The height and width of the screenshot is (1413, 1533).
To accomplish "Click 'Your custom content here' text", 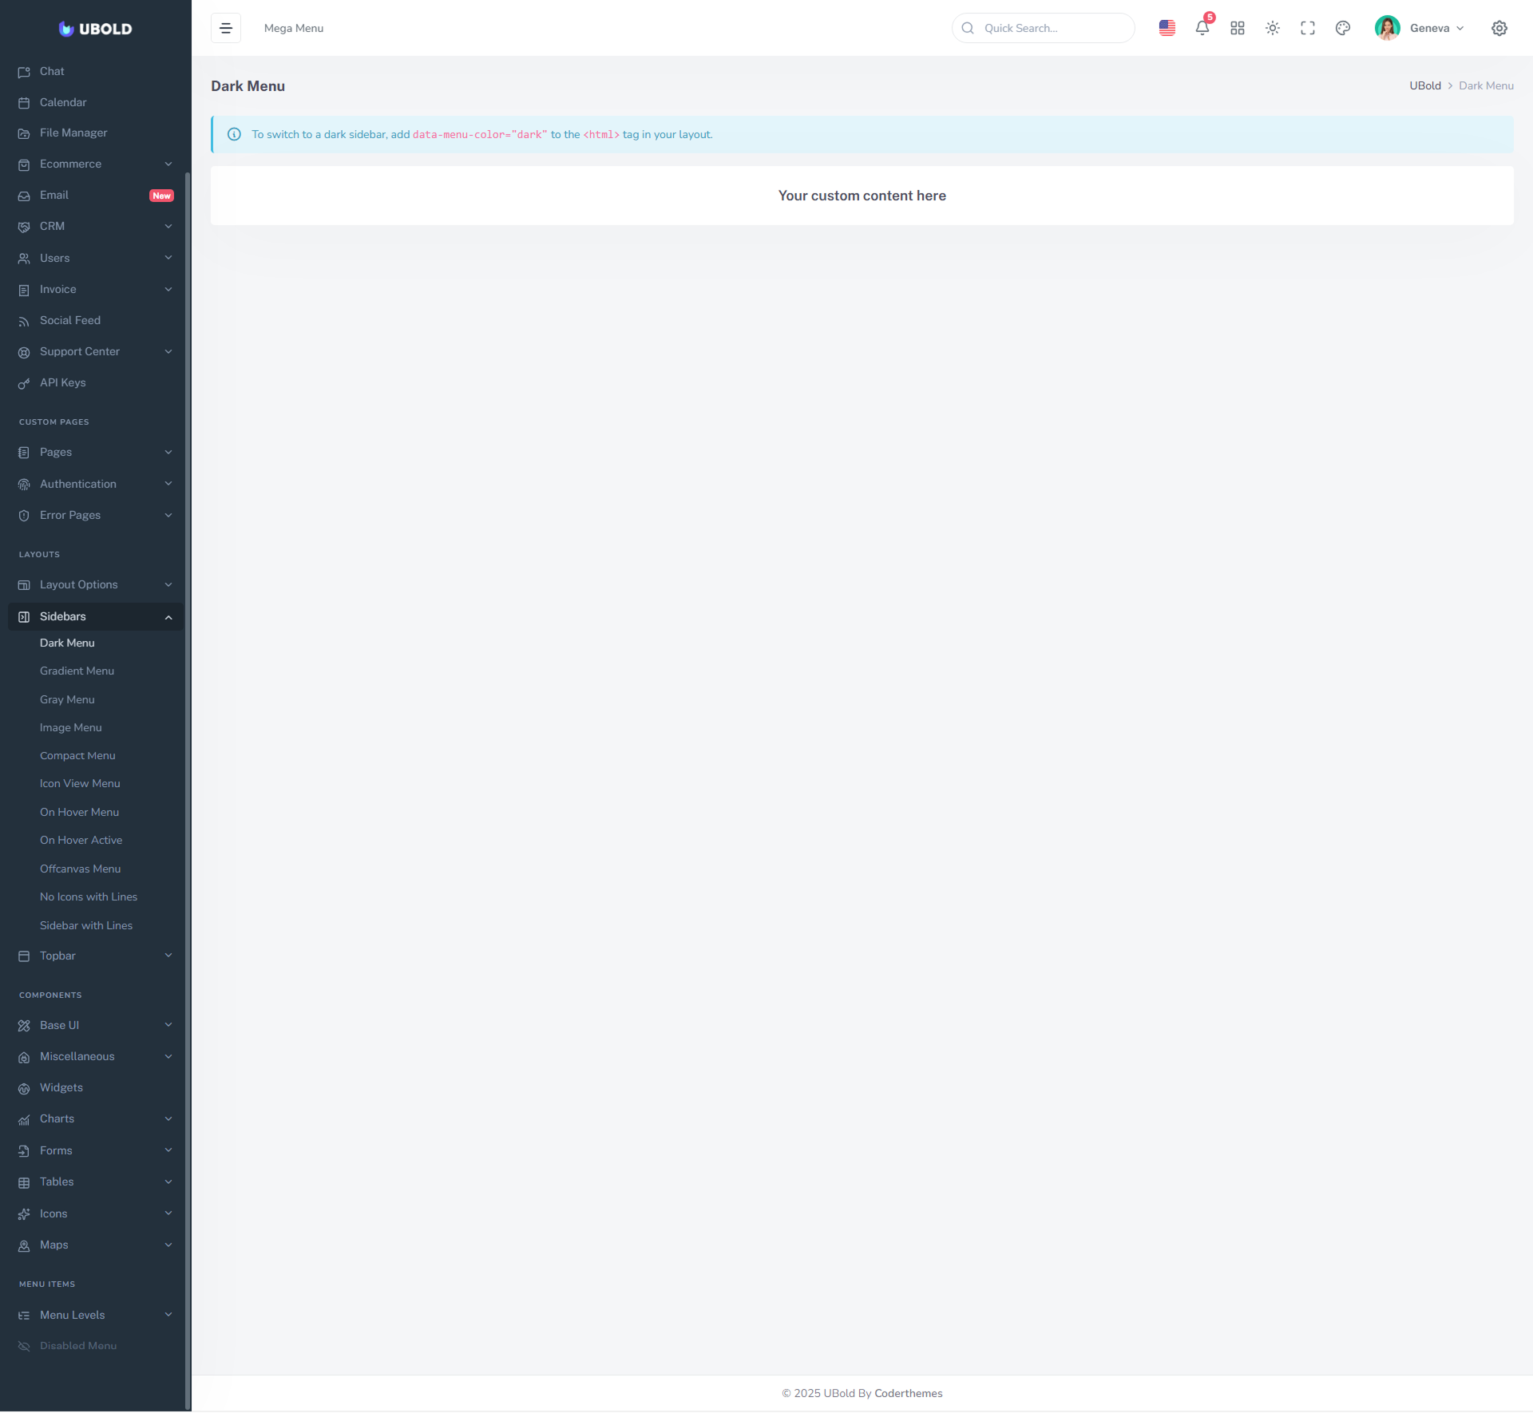I will (x=862, y=196).
